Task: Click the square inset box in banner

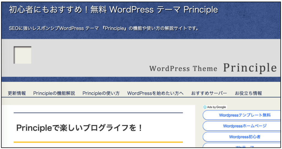Action: tap(23, 55)
